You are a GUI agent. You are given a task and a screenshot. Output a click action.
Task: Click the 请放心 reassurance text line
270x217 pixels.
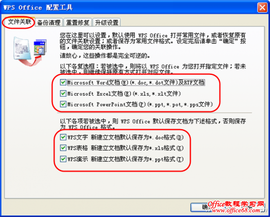(105, 56)
